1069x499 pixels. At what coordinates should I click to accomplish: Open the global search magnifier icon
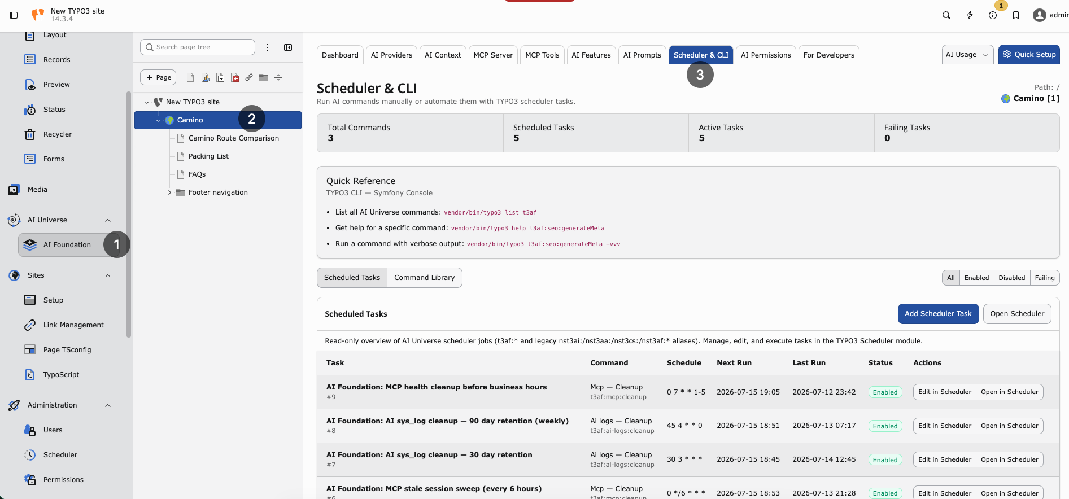tap(946, 15)
